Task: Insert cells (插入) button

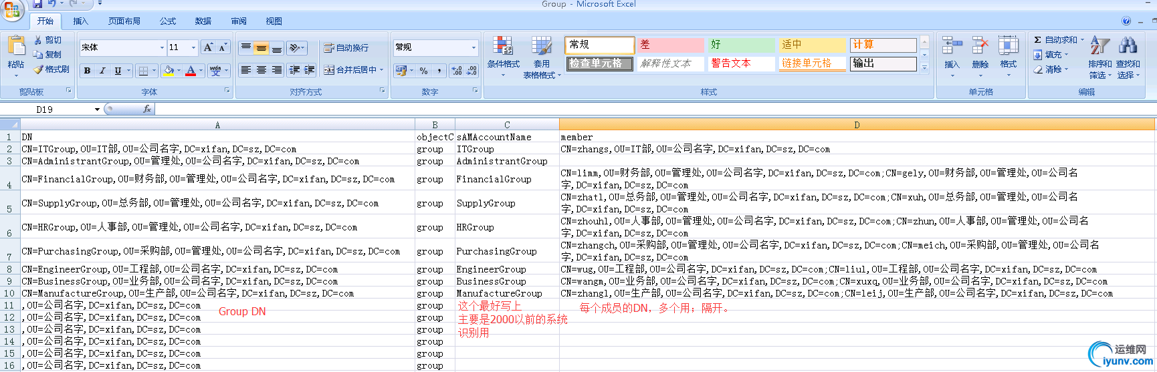Action: click(x=952, y=56)
